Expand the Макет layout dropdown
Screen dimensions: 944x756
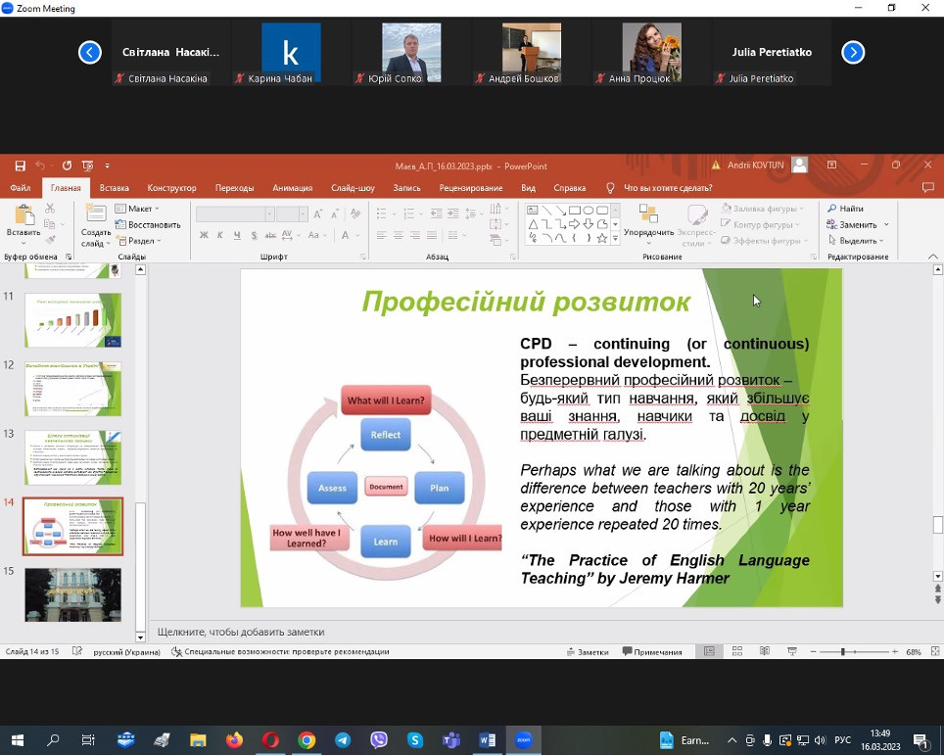[x=137, y=209]
